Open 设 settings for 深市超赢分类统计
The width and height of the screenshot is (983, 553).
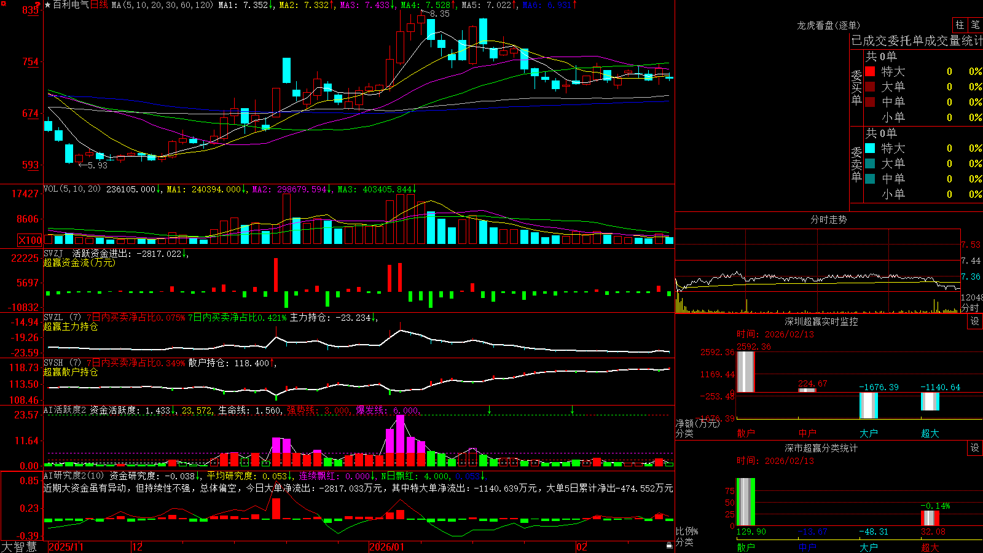pos(975,448)
